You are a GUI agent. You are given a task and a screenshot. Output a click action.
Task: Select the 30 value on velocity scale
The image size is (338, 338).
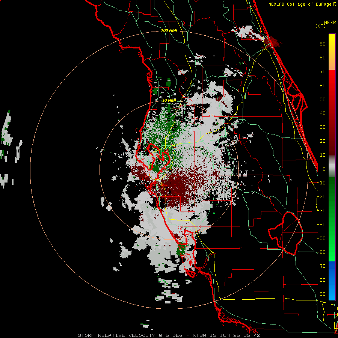[x=323, y=127]
